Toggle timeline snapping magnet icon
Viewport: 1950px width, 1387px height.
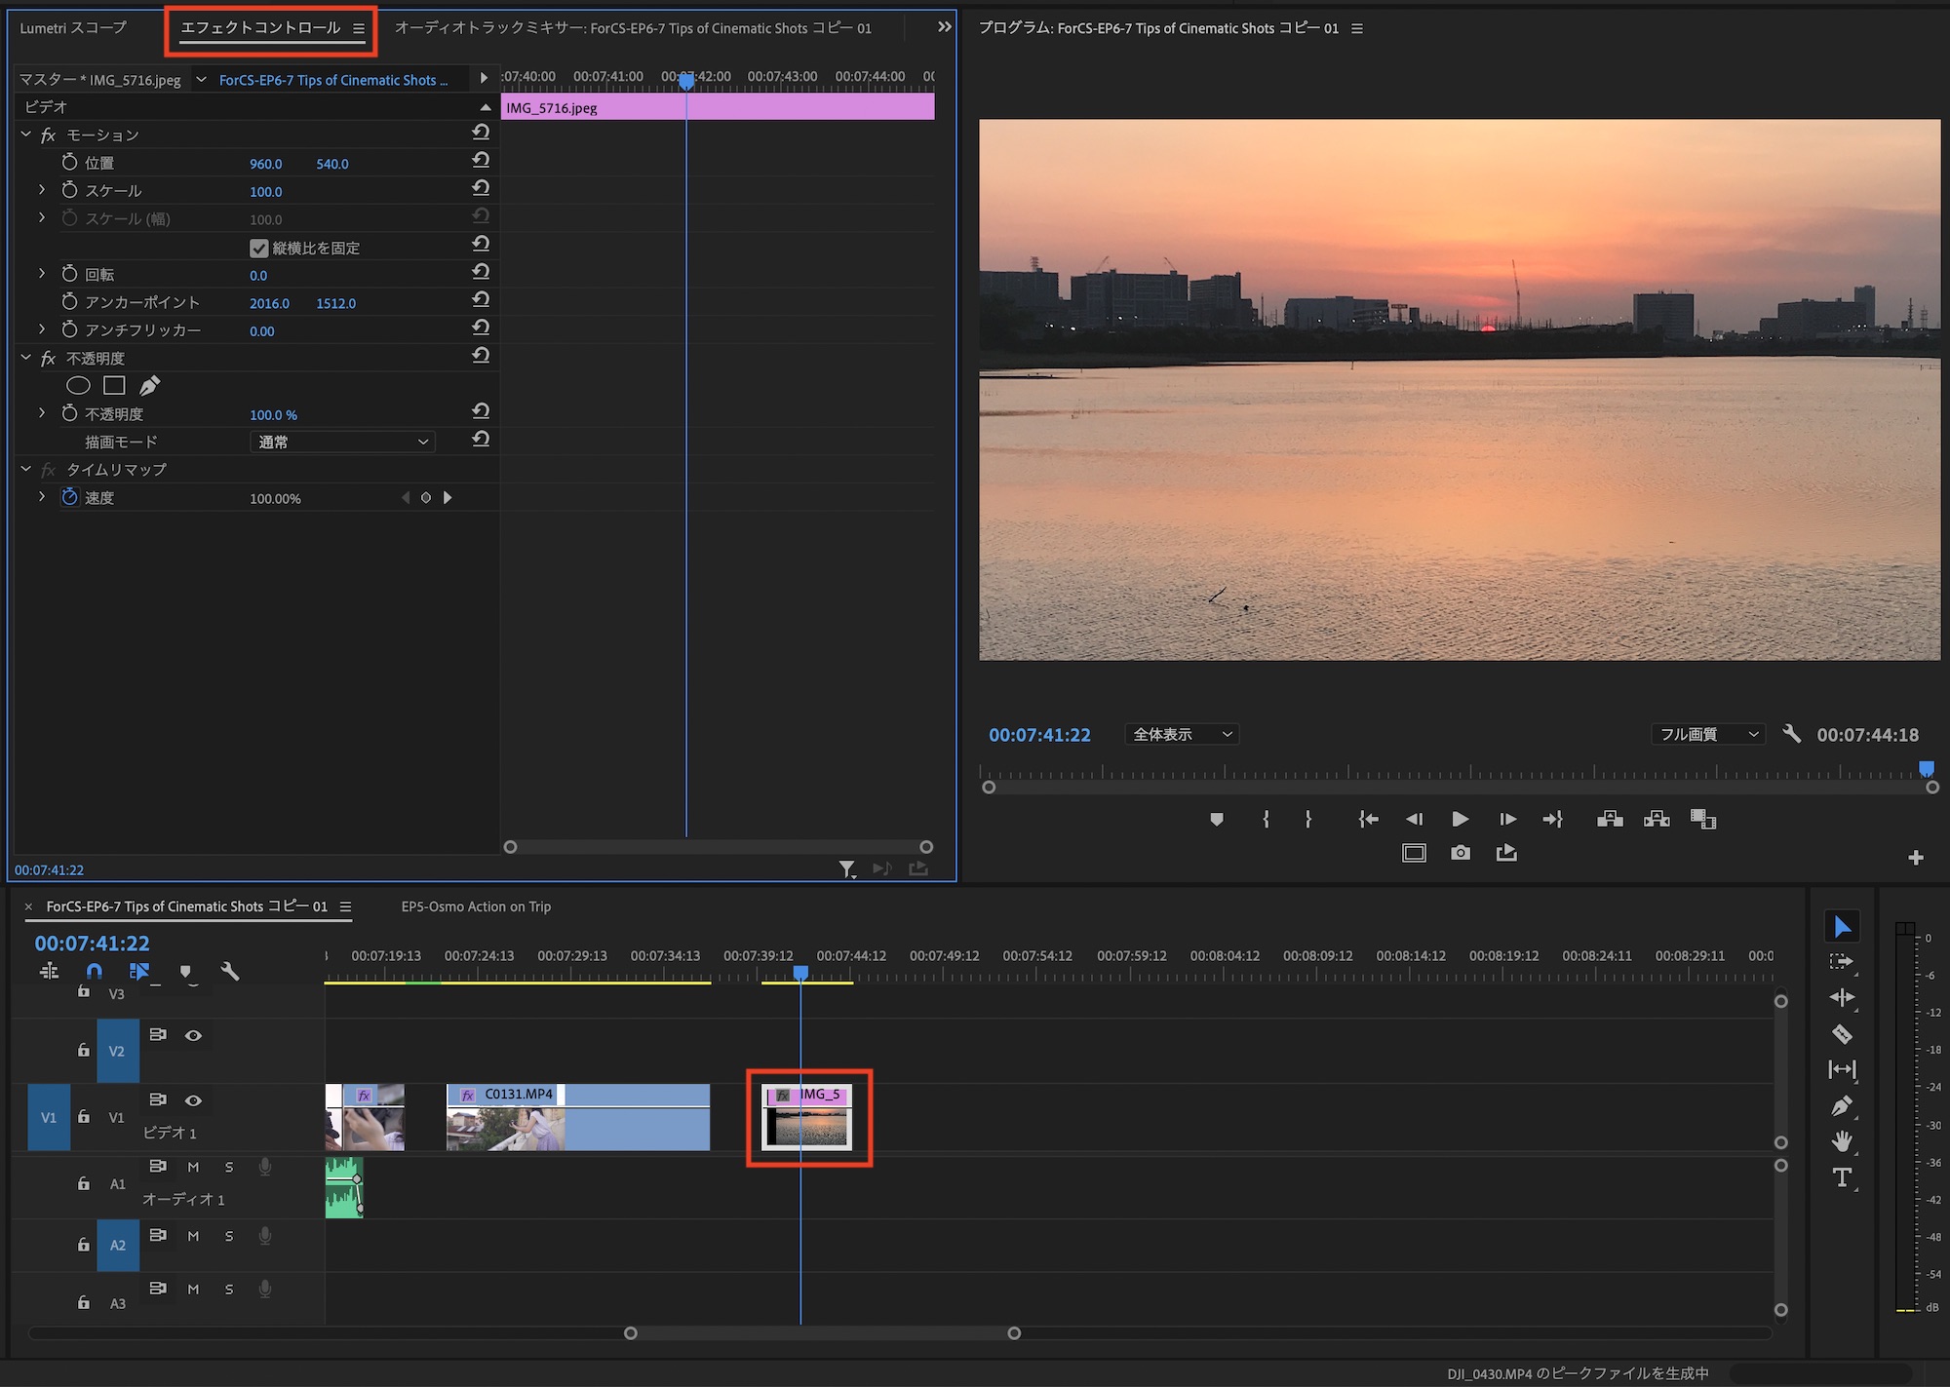click(x=94, y=971)
